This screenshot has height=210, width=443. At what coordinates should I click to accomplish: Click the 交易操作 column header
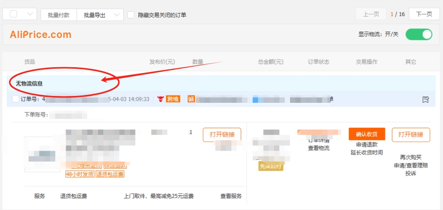tap(366, 62)
